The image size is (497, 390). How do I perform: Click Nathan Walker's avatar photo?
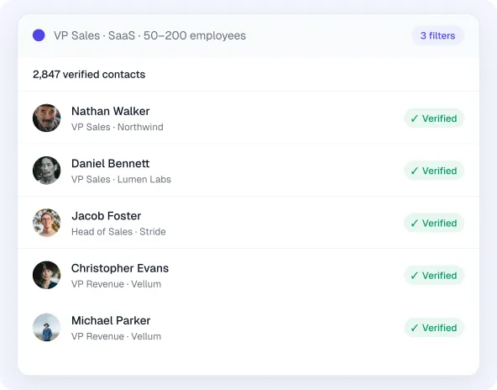coord(47,118)
